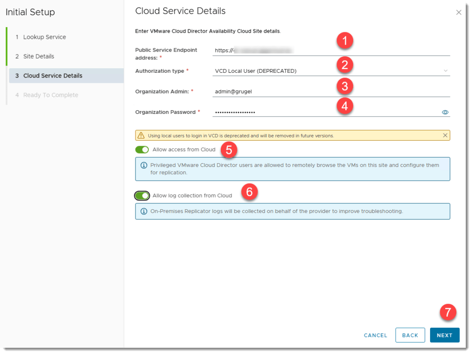Close the Cloud Service Details dialog
This screenshot has height=354, width=472.
coord(458,12)
